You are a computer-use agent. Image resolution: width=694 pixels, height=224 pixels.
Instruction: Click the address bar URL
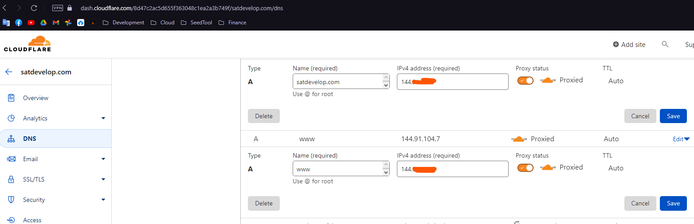coord(182,8)
